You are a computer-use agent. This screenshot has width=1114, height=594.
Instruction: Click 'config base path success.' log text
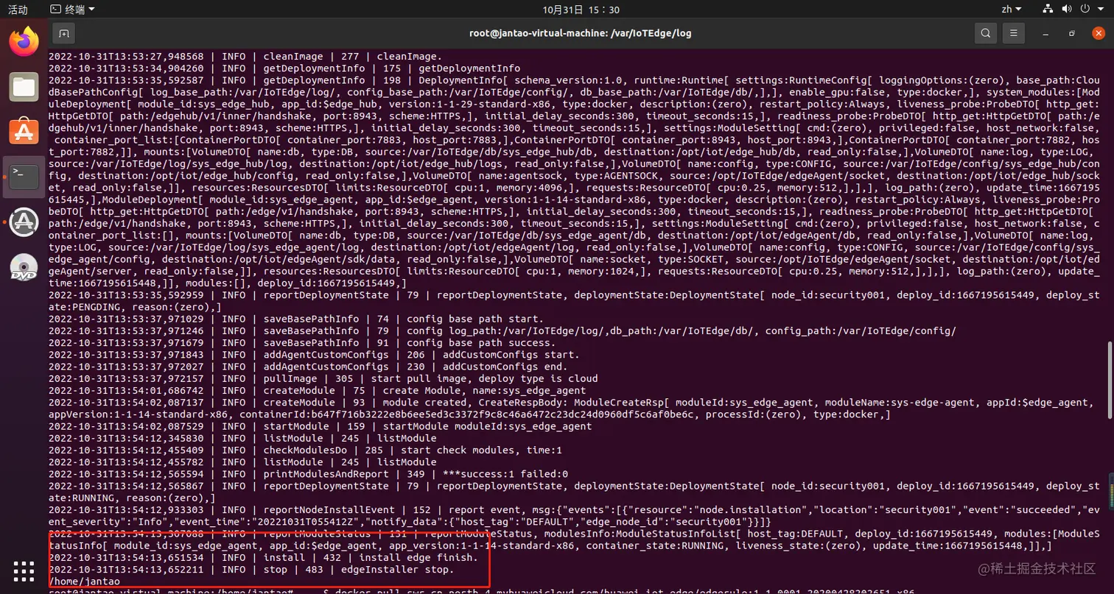click(483, 342)
